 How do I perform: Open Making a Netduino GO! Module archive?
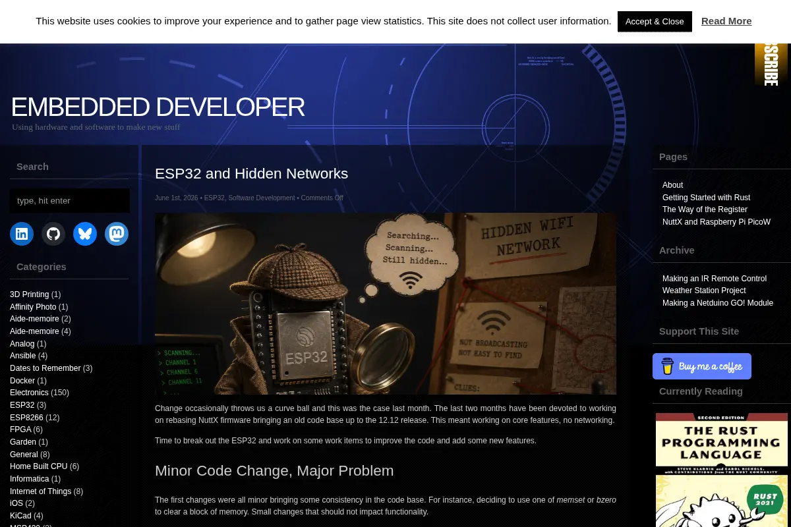coord(718,303)
